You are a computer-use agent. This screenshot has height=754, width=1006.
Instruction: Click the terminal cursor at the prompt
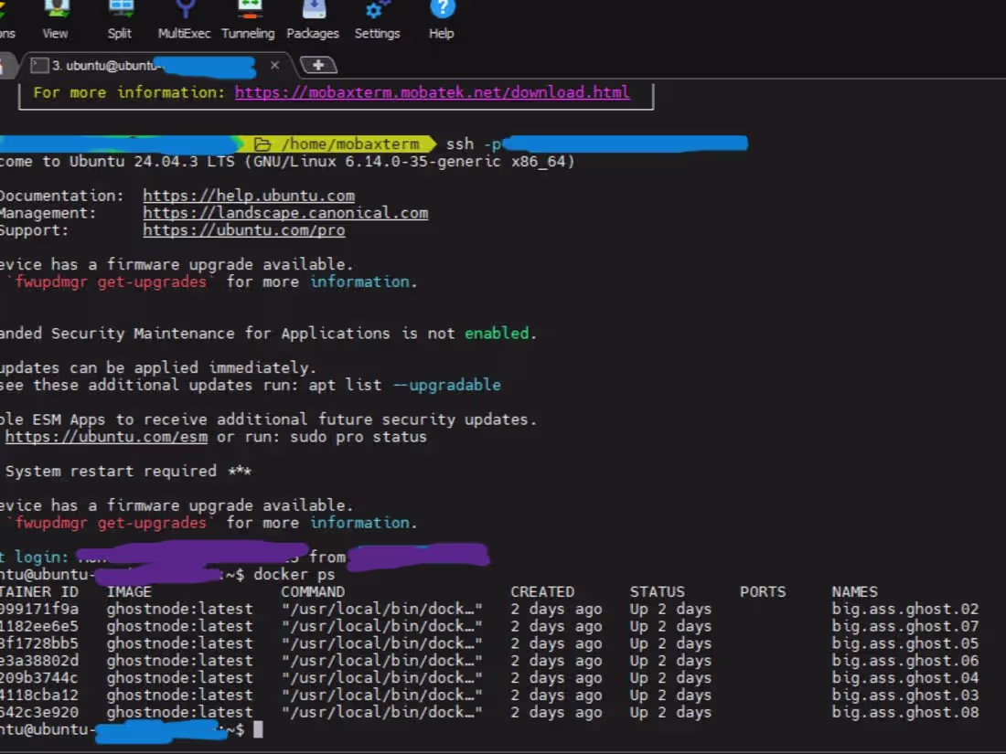point(258,729)
